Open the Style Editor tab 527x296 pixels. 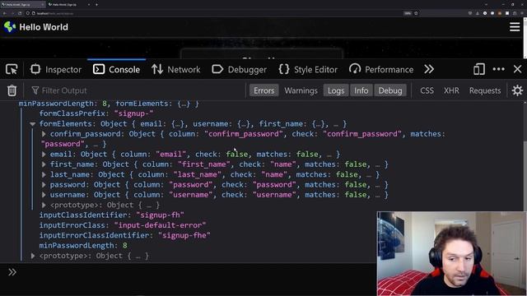click(x=308, y=69)
